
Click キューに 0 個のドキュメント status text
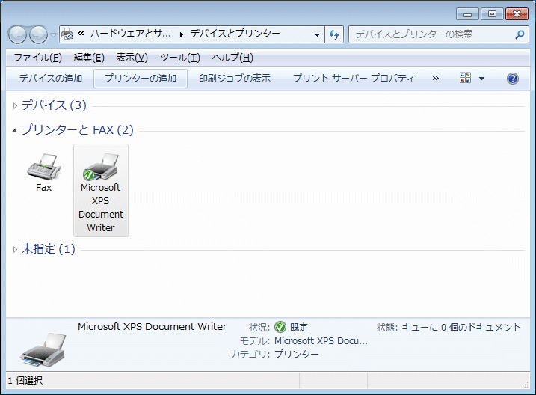click(x=461, y=327)
